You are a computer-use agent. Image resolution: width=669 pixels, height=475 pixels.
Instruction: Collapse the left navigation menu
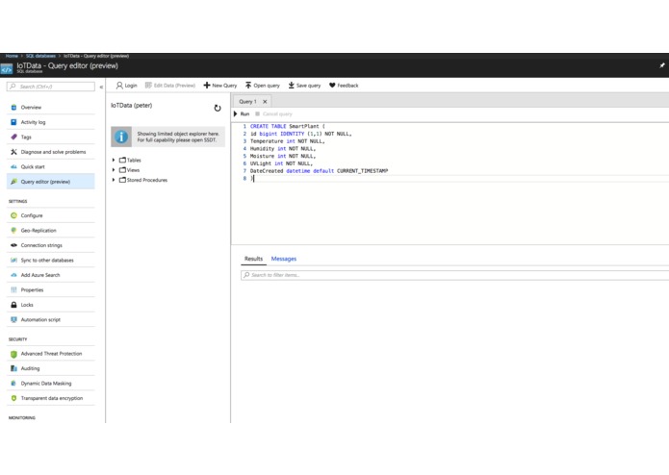coord(101,87)
